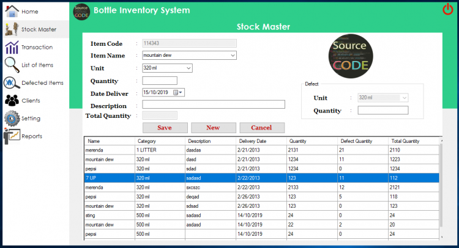Select the mountain dew row described asdasd

pos(262,225)
